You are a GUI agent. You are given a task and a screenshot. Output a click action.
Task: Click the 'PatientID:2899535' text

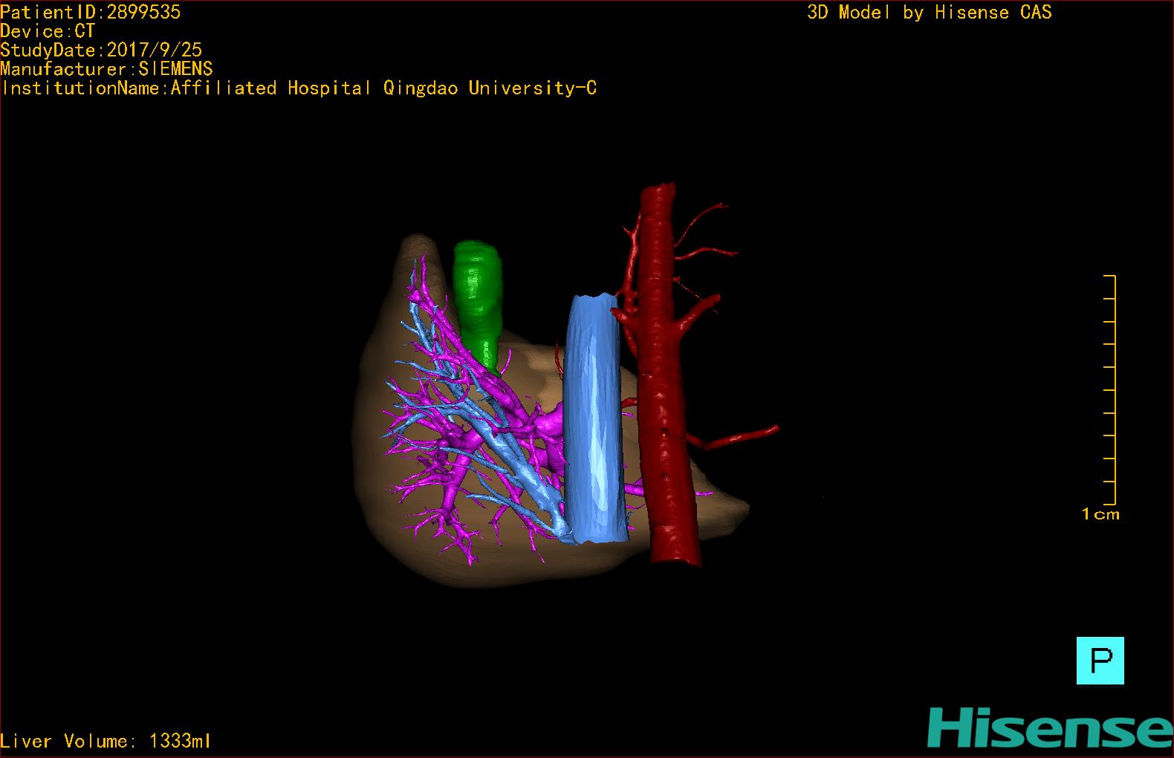(x=91, y=12)
